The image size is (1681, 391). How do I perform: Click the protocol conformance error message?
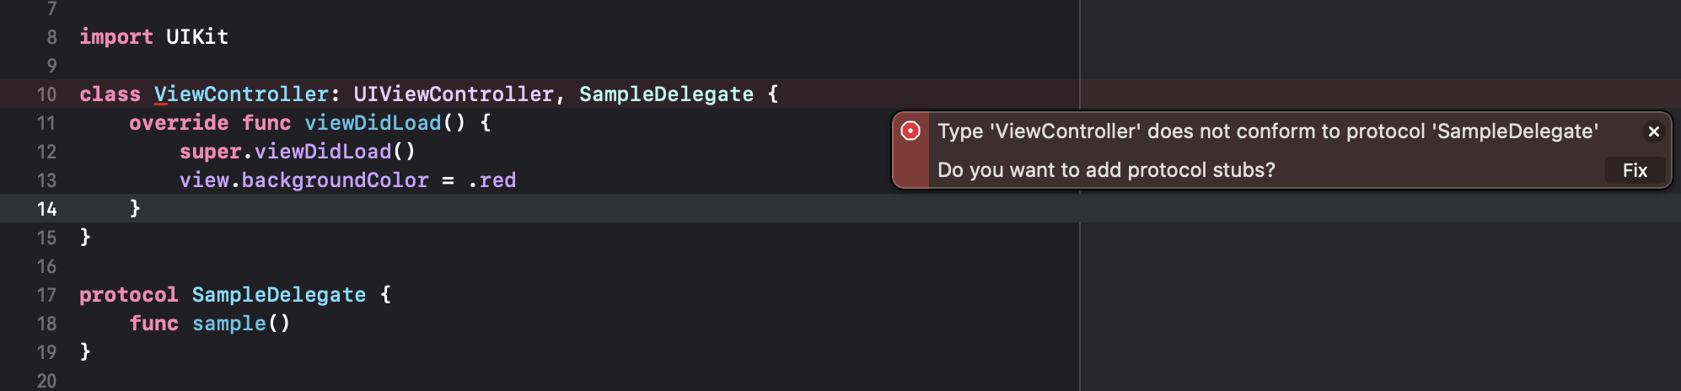click(1268, 131)
